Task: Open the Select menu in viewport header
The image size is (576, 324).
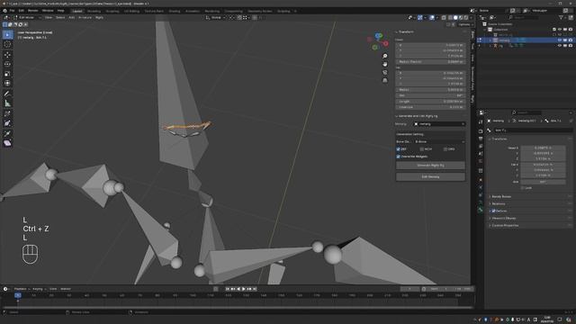Action: pyautogui.click(x=60, y=17)
